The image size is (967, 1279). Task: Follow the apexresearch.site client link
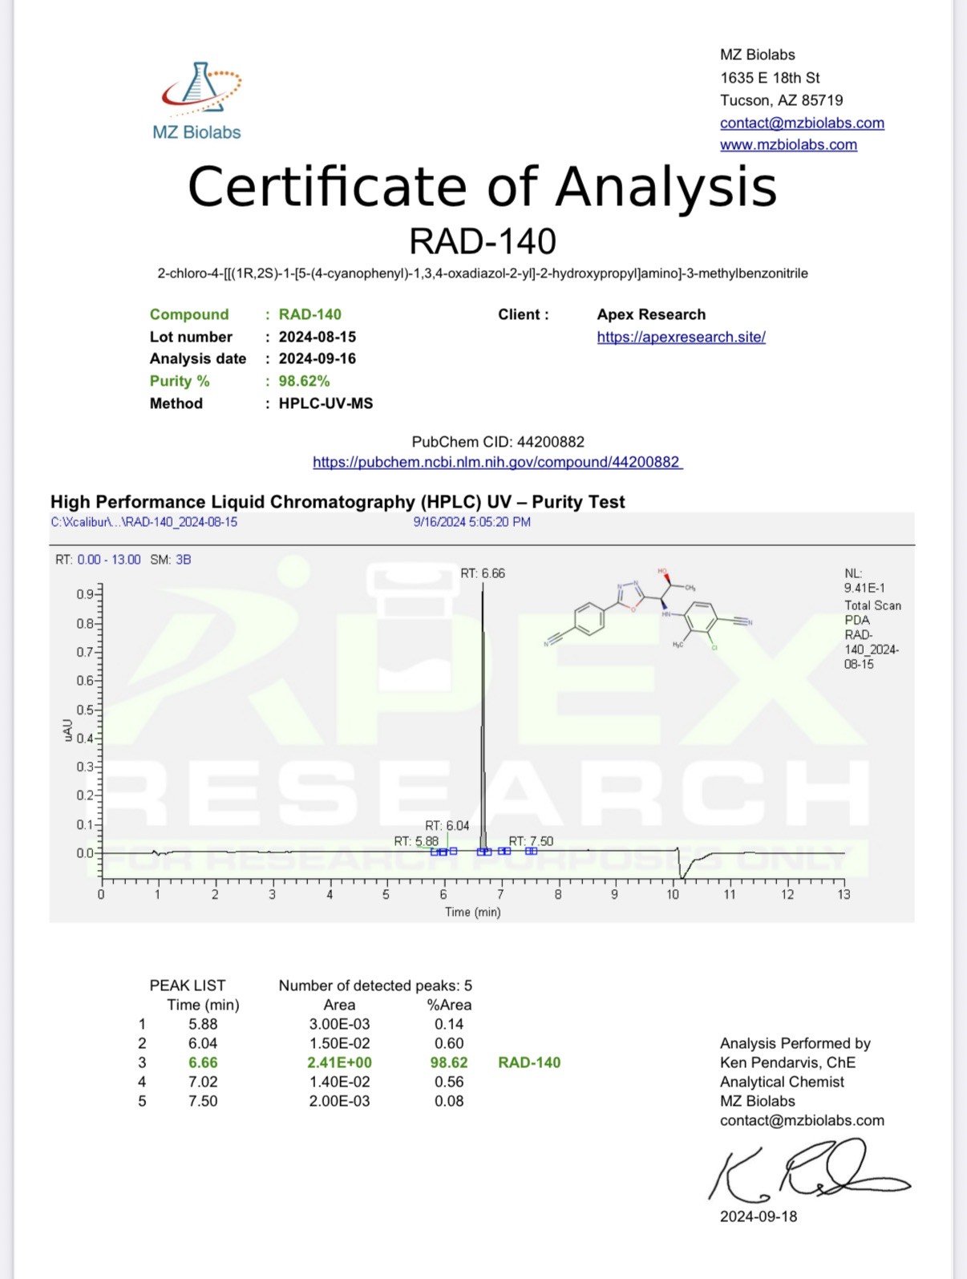(x=681, y=337)
